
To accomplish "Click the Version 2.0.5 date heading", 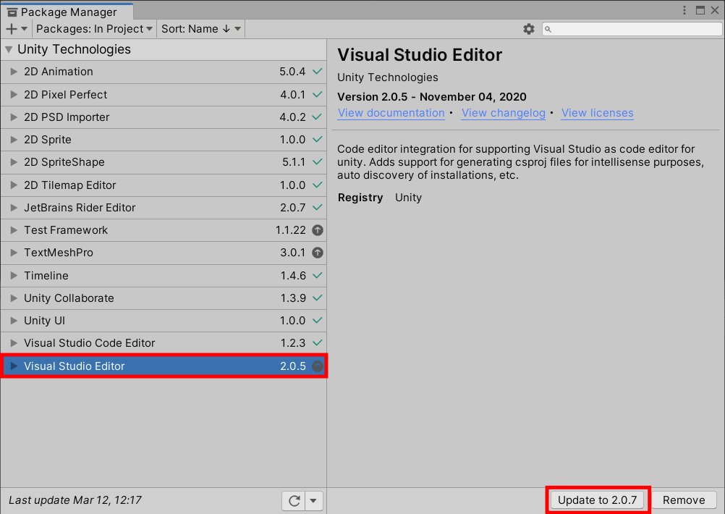I will [432, 97].
